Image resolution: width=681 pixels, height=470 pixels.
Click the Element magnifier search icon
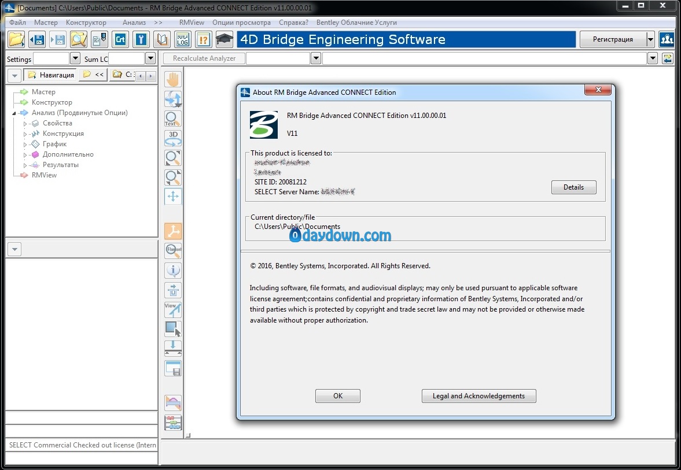pyautogui.click(x=173, y=251)
